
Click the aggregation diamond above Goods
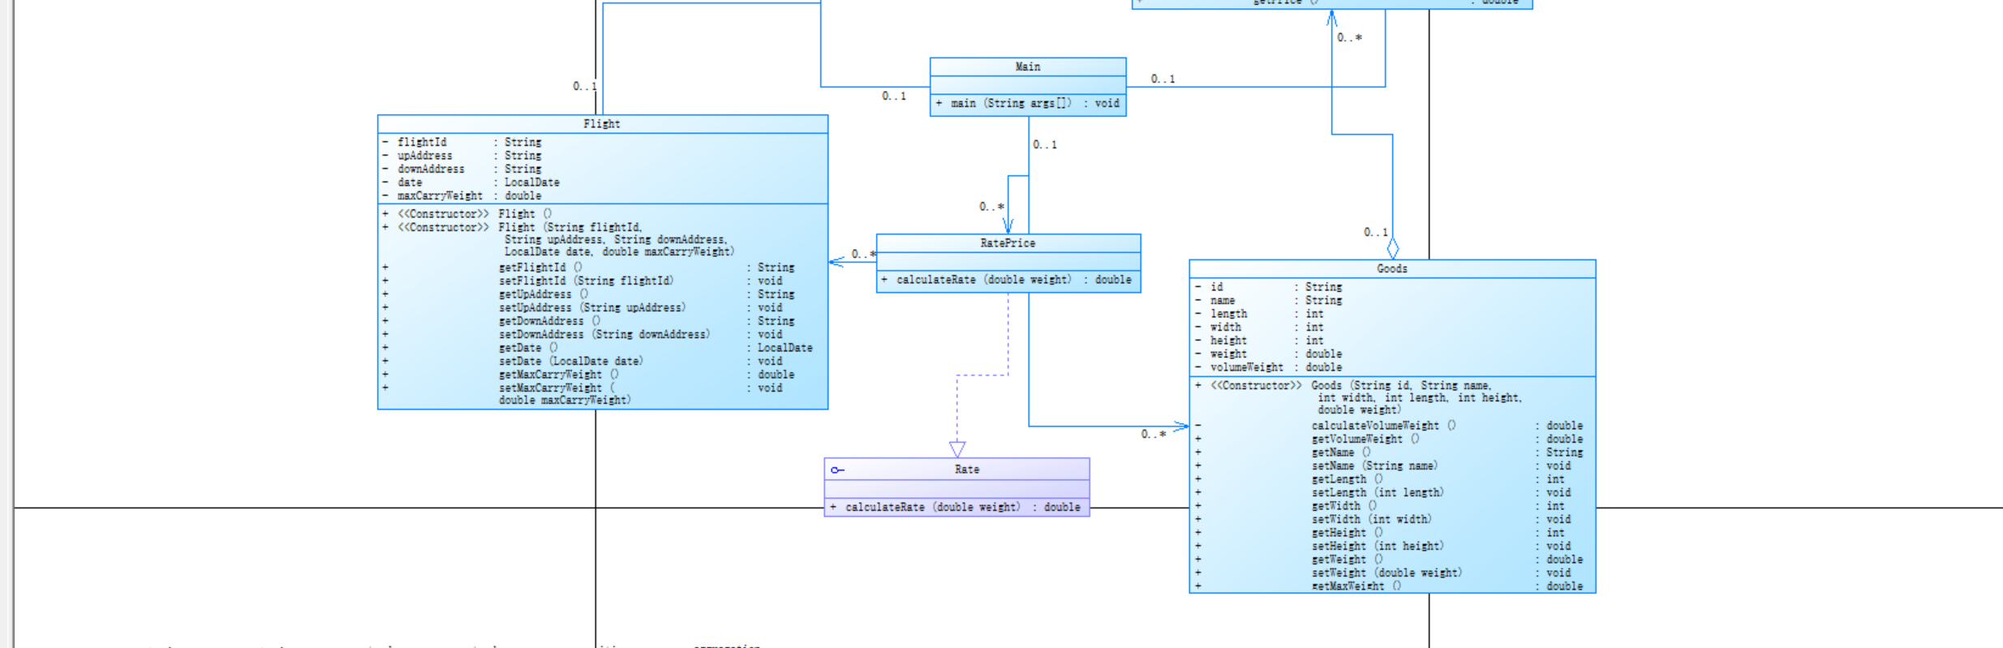point(1393,248)
